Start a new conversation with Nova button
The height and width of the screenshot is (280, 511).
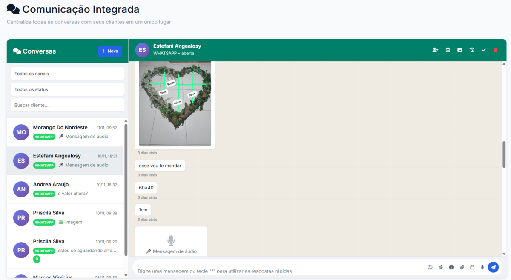click(x=110, y=51)
